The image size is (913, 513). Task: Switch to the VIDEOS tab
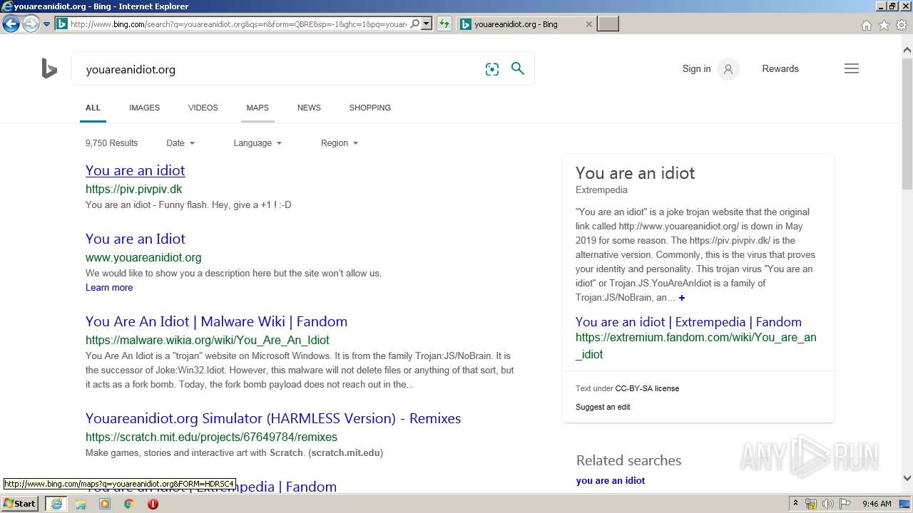(203, 108)
